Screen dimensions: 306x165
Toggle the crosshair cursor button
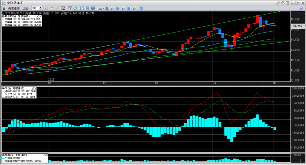pos(70,8)
